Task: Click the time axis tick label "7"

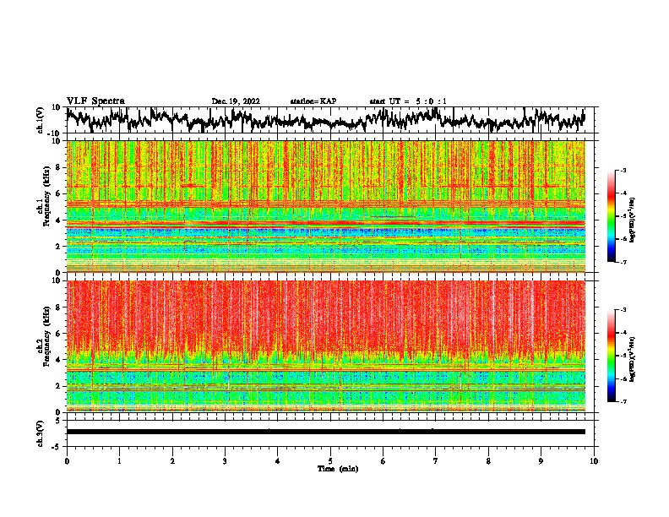Action: [436, 461]
